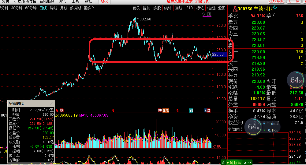Viewport: 306px width, 165px height.
Task: Switch chart to 日线 period
Action: pyautogui.click(x=43, y=8)
